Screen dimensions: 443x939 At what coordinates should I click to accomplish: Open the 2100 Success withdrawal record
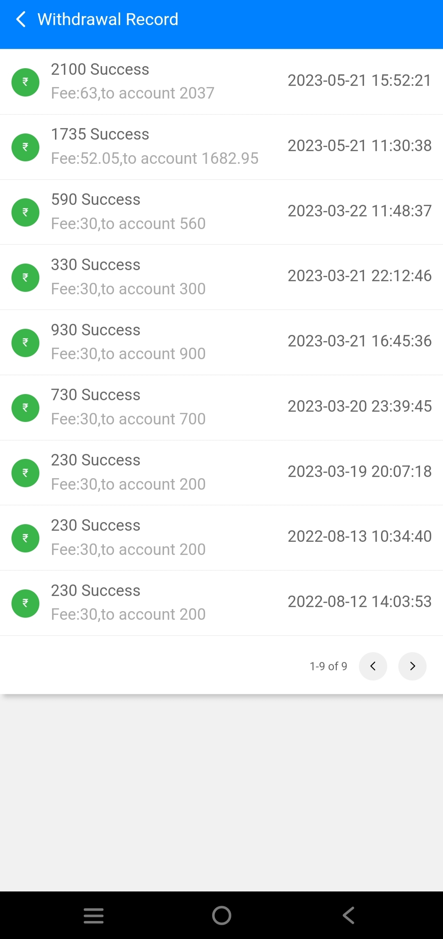221,81
